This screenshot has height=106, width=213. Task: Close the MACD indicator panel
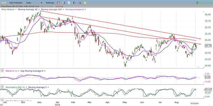(x=2, y=71)
